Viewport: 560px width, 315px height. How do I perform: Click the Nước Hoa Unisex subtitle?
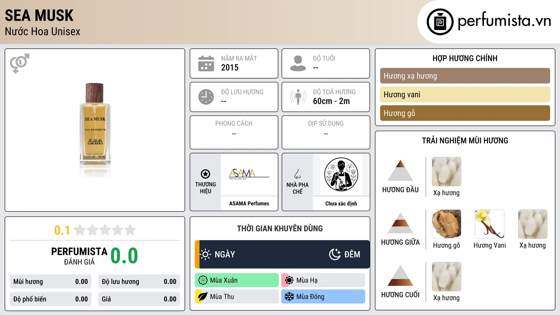click(x=42, y=31)
